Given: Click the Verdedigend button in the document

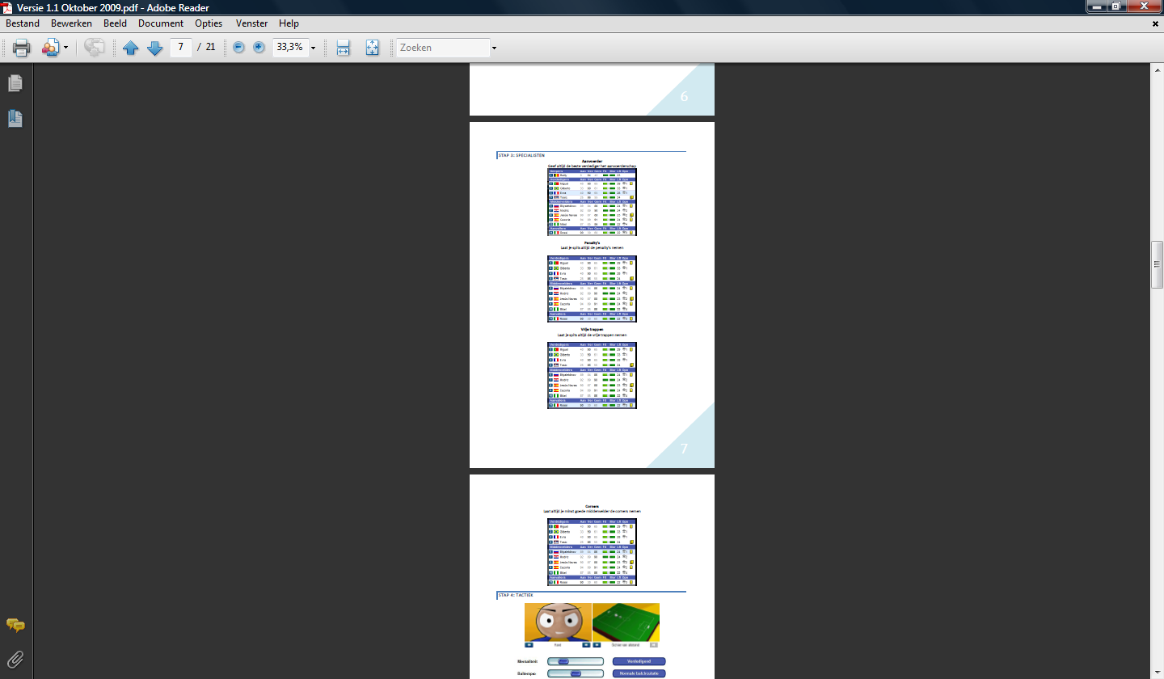Looking at the screenshot, I should pos(639,661).
